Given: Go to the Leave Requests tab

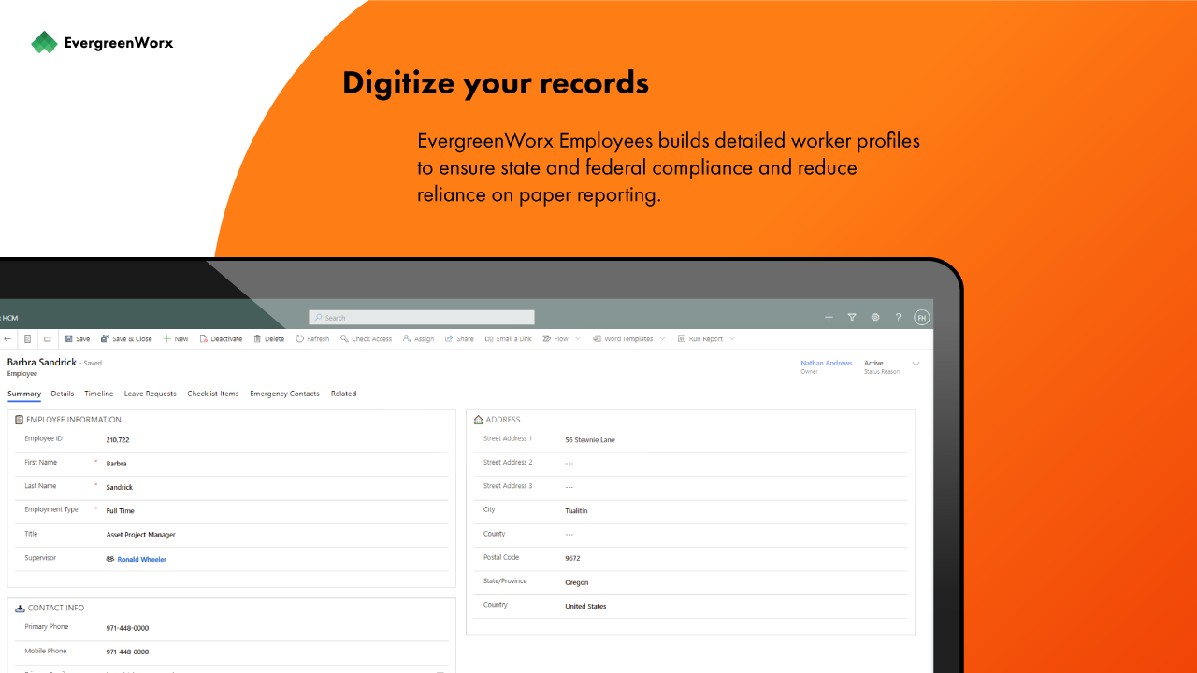Looking at the screenshot, I should click(x=150, y=394).
